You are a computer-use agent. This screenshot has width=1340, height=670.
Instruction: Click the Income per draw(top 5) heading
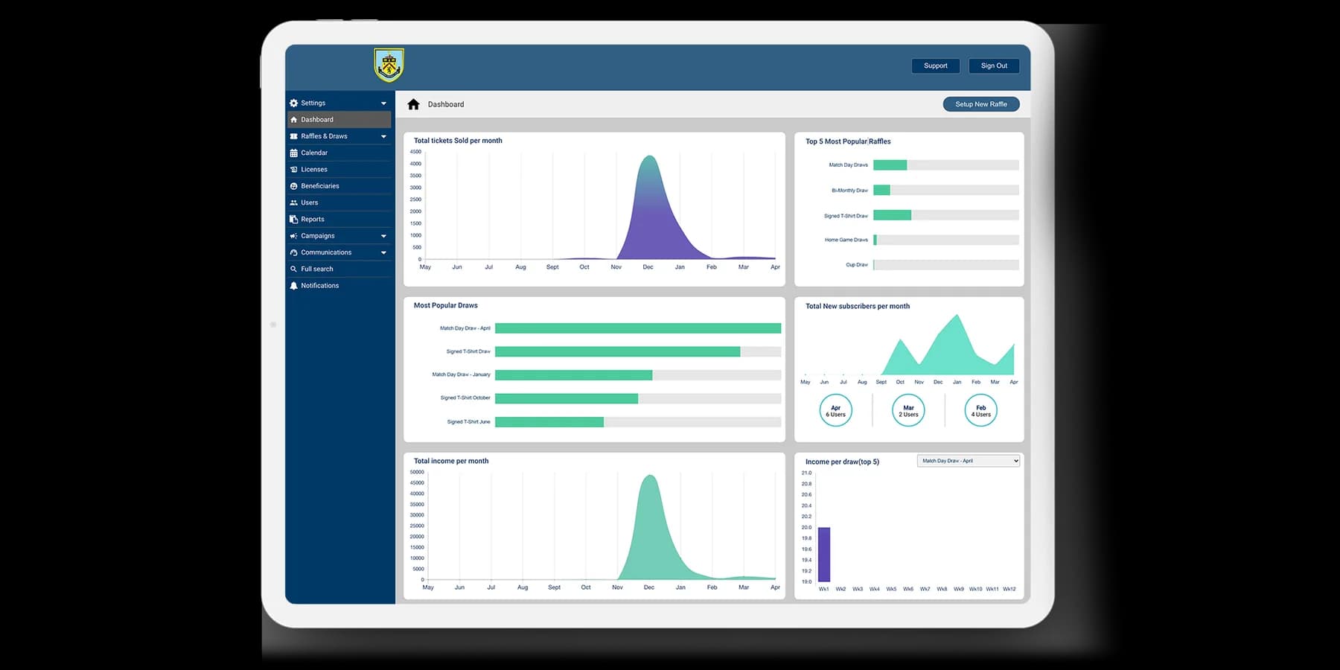coord(842,462)
